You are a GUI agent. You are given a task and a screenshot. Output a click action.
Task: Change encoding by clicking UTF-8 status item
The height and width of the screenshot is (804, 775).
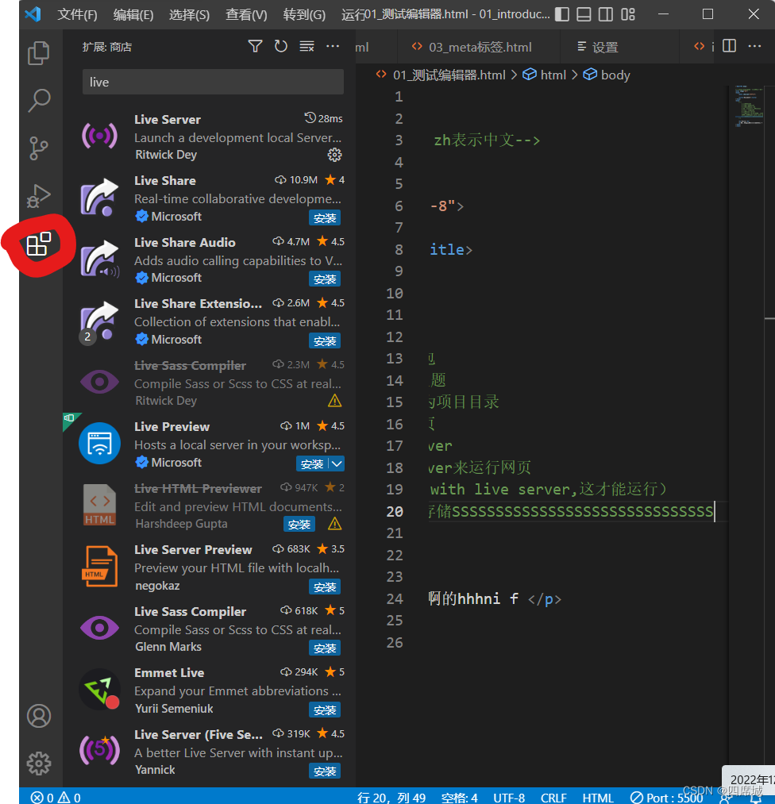pyautogui.click(x=509, y=798)
